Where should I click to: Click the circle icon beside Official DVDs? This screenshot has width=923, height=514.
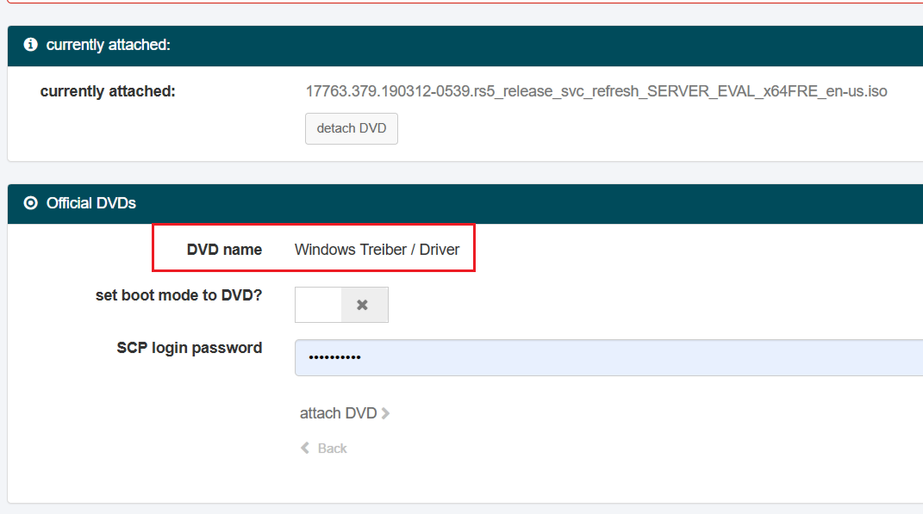pos(31,203)
